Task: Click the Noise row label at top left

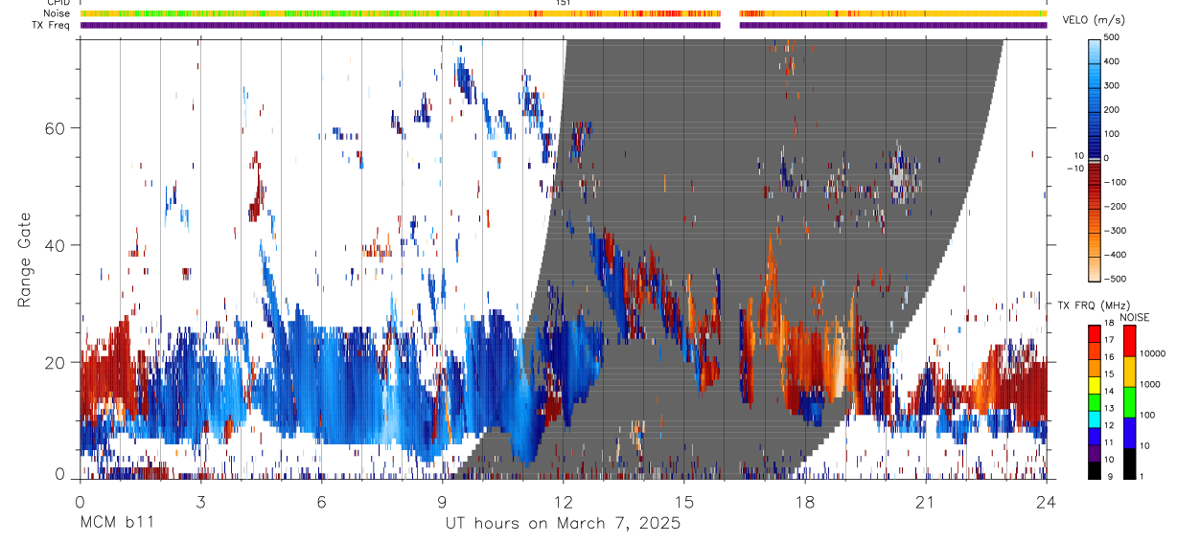Action: (58, 13)
